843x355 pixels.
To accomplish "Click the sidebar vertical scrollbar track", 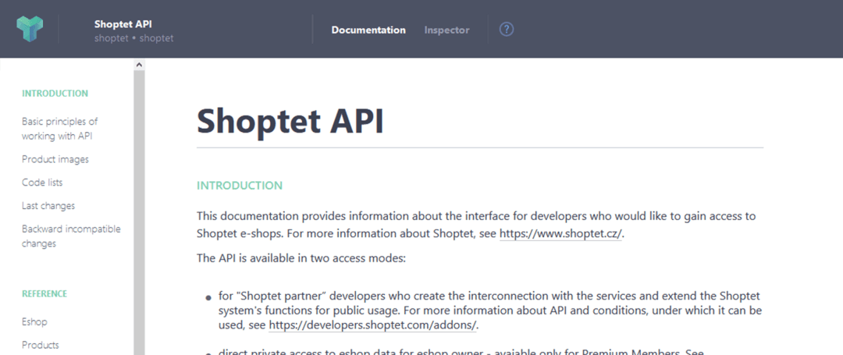I will pyautogui.click(x=139, y=215).
